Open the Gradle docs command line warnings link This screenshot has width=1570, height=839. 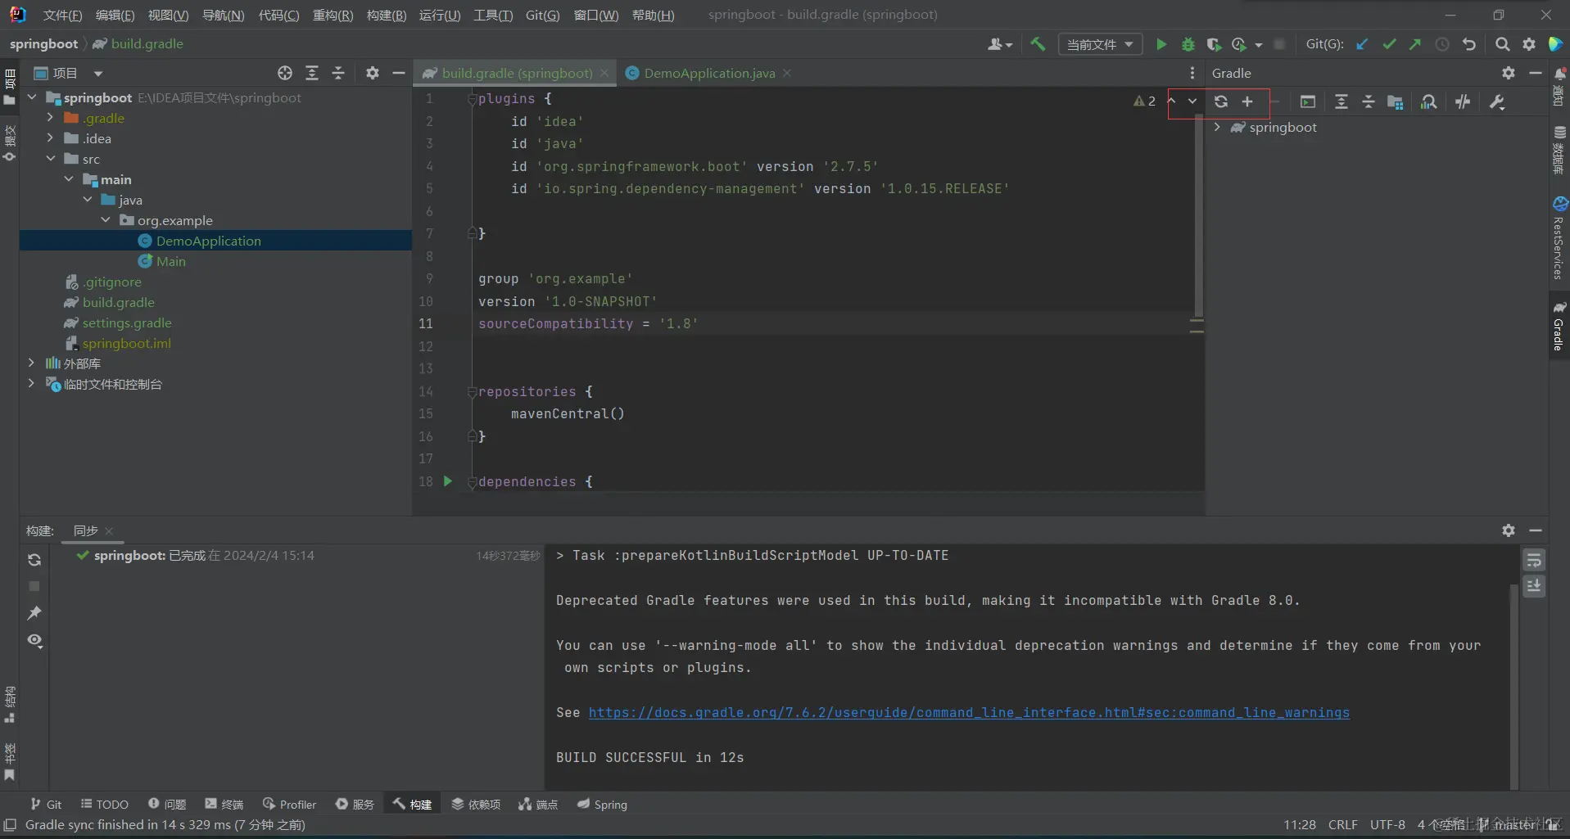(968, 712)
